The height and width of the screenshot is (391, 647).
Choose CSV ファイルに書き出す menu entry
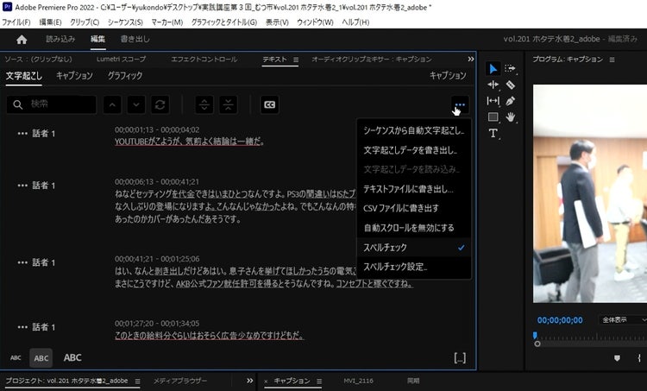click(x=414, y=208)
